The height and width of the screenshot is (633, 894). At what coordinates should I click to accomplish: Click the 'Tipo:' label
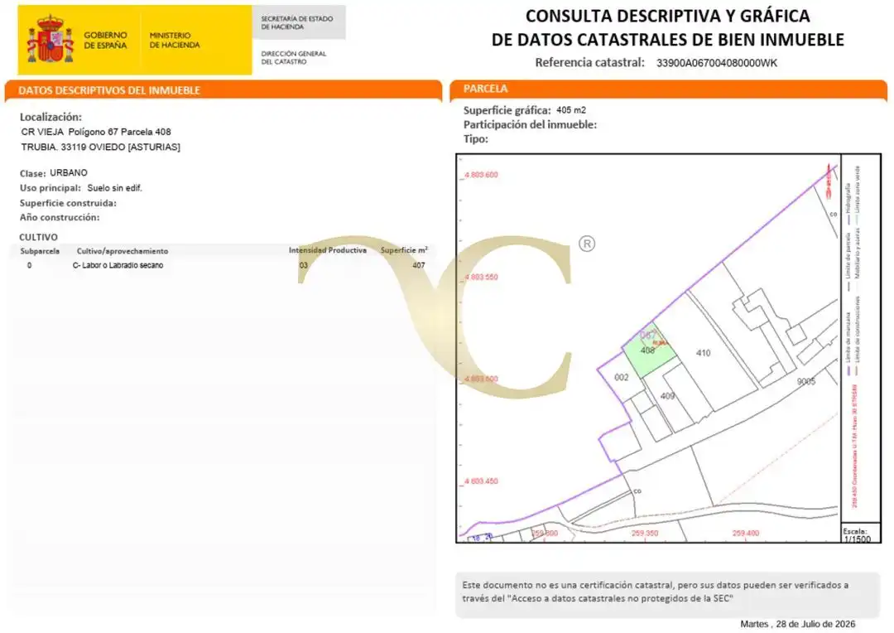[475, 139]
